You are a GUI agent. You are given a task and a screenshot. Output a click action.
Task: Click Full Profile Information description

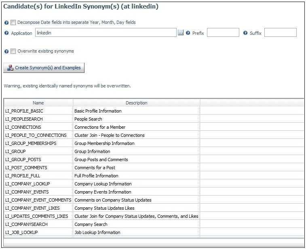96,176
